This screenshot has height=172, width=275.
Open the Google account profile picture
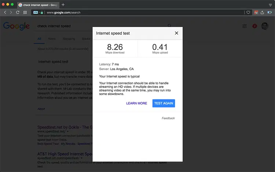tap(265, 26)
